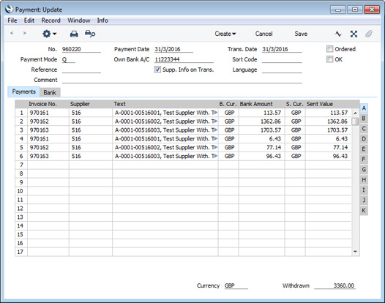Viewport: 385px width, 303px height.
Task: Open the Record menu
Action: pos(51,20)
